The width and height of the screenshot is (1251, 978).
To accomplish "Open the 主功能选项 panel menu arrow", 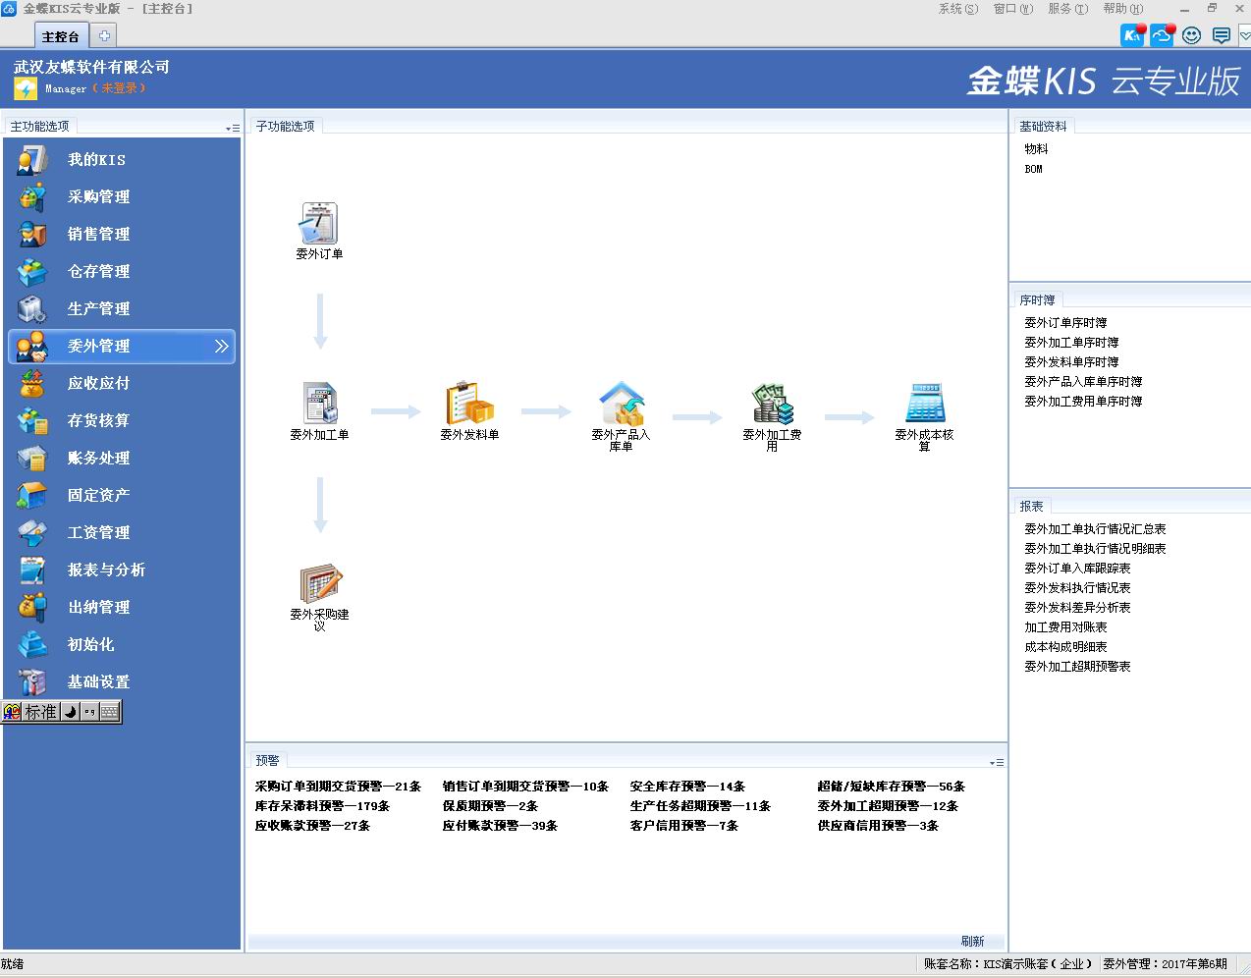I will click(x=233, y=128).
